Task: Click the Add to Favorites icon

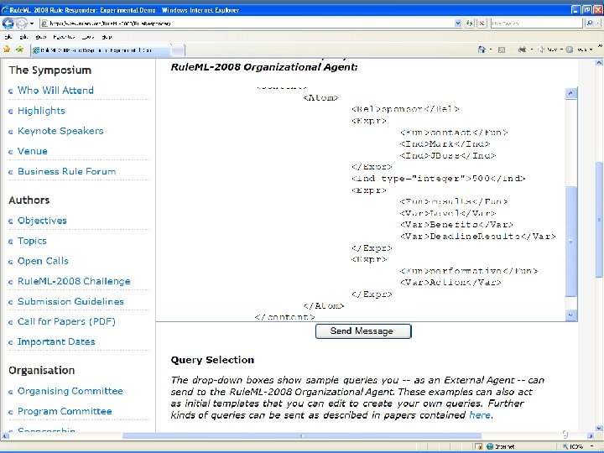Action: [x=19, y=49]
